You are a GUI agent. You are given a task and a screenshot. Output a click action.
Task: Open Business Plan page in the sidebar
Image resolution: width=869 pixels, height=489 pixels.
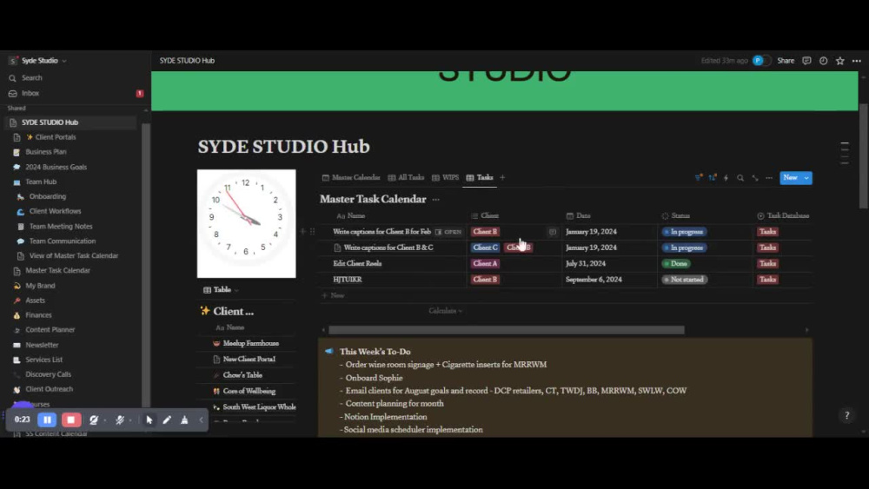click(45, 152)
